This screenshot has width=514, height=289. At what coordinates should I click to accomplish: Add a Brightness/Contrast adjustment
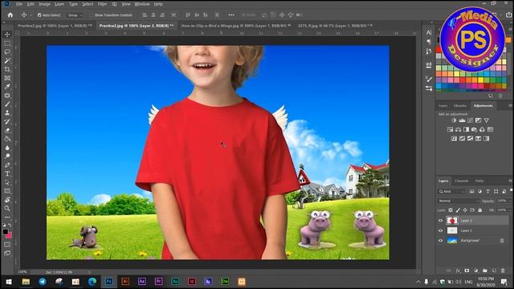click(454, 120)
